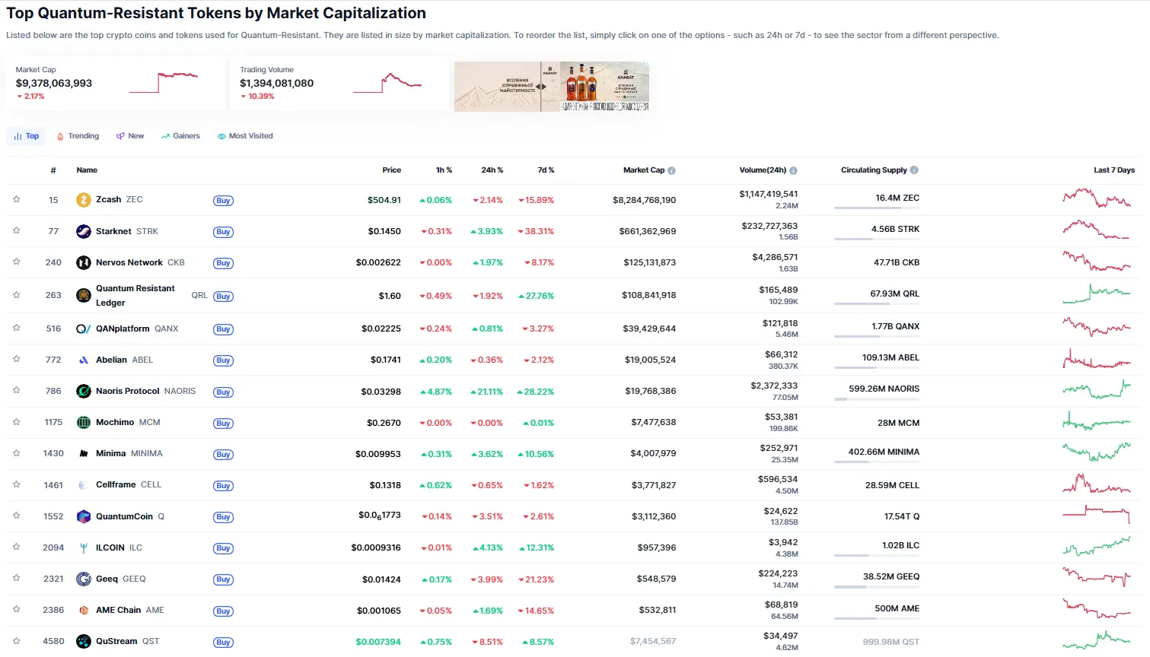Click the Mochimo coin logo icon

pos(84,423)
